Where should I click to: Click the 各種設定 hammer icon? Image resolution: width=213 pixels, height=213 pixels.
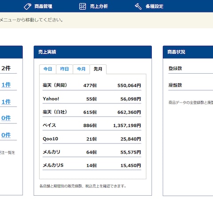point(138,6)
